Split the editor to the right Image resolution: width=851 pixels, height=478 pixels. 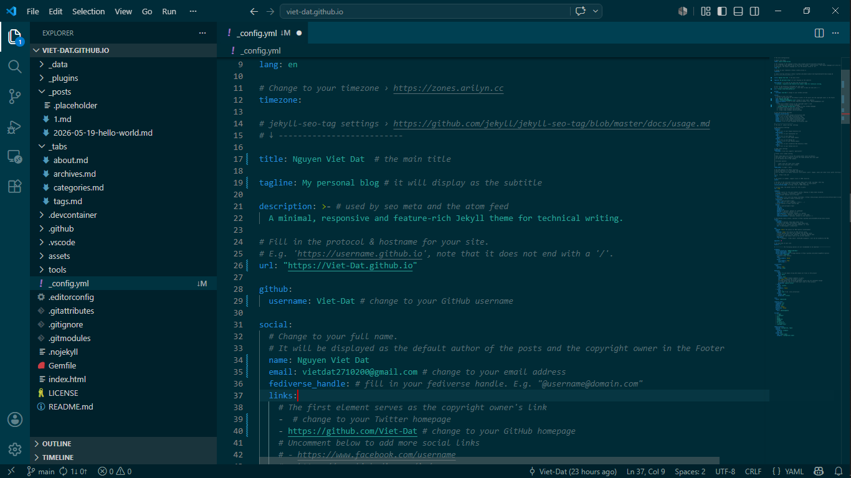pos(819,33)
